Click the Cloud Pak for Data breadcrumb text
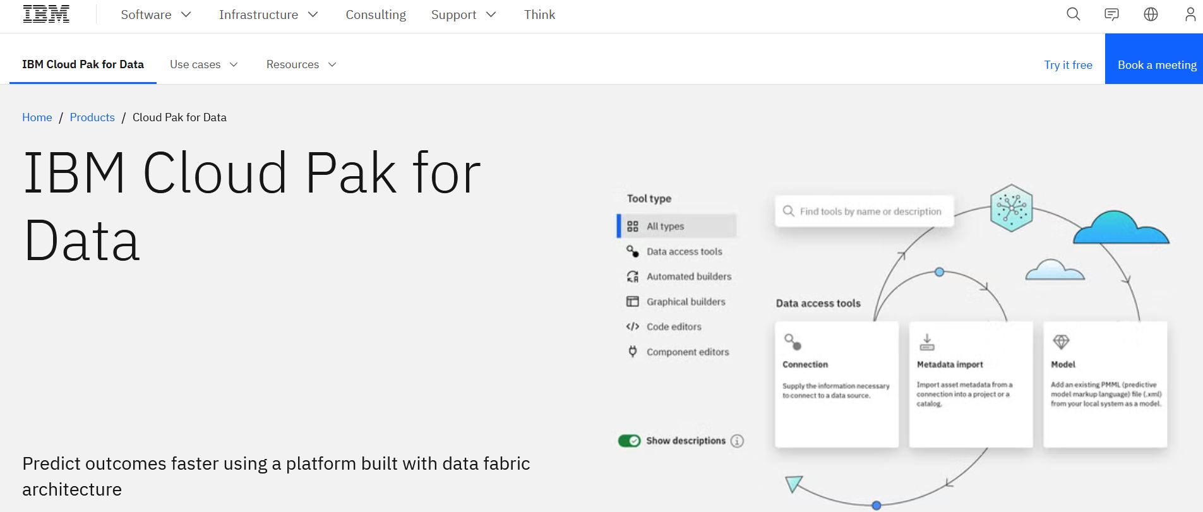The image size is (1203, 512). tap(179, 117)
